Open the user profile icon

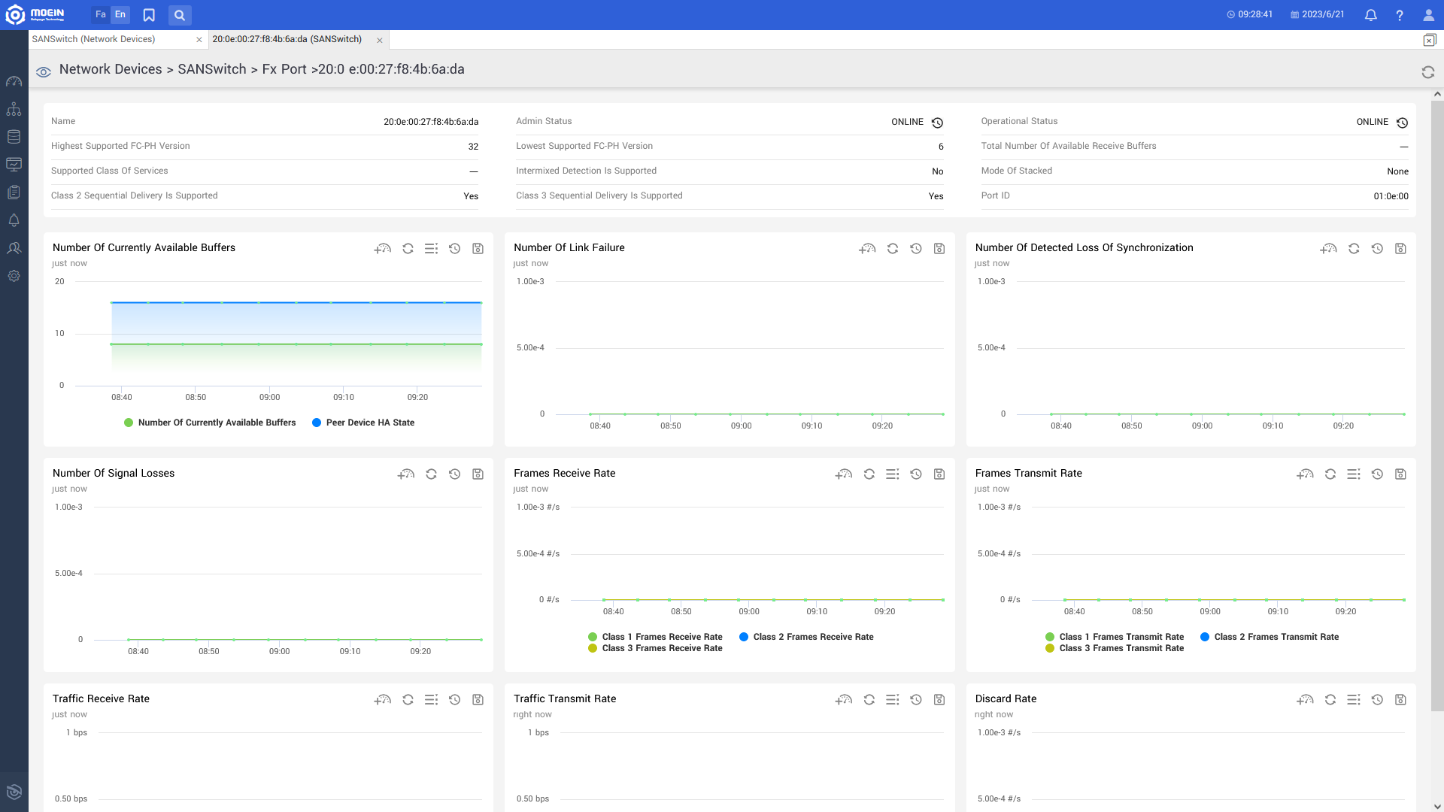click(x=1428, y=15)
